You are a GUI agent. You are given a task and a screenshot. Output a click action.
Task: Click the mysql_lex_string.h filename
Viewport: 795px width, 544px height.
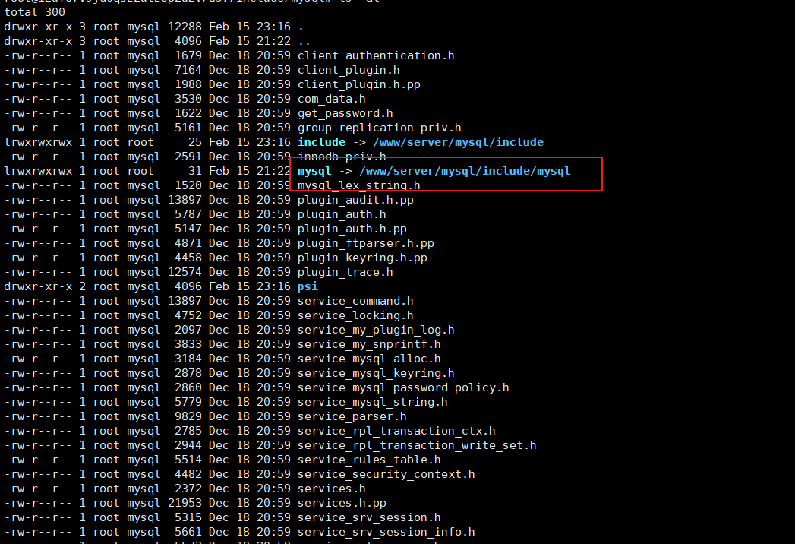[358, 185]
